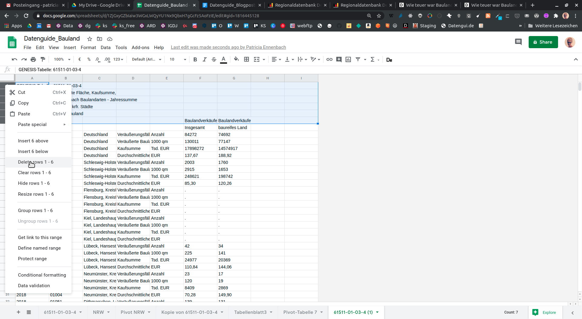Open the font size dropdown
The height and width of the screenshot is (319, 582).
[178, 59]
